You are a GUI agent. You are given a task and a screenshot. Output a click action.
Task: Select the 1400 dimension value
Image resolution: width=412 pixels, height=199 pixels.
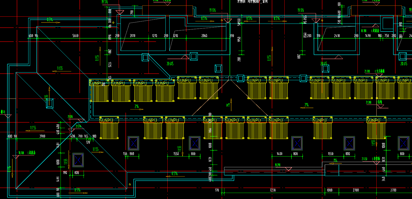coord(280,154)
